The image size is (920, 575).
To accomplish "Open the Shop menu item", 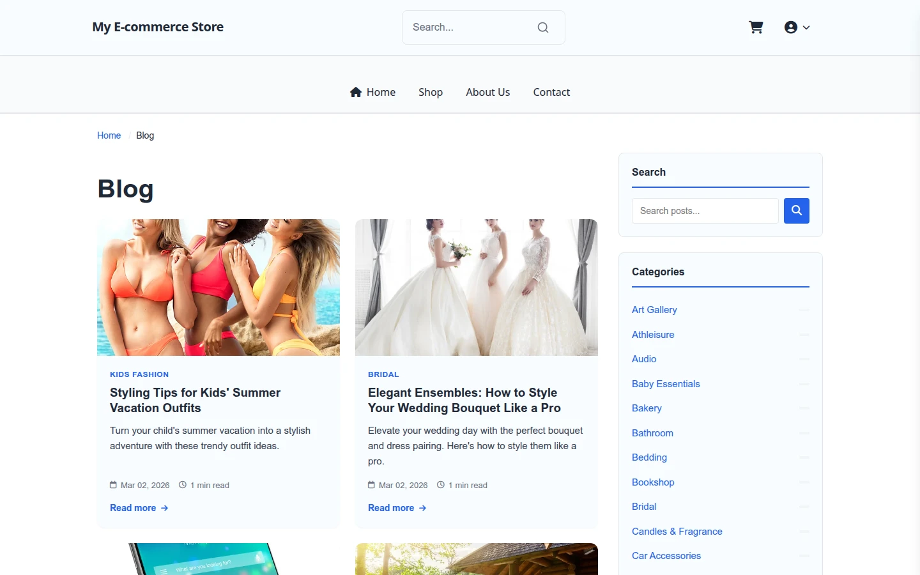I will tap(431, 92).
